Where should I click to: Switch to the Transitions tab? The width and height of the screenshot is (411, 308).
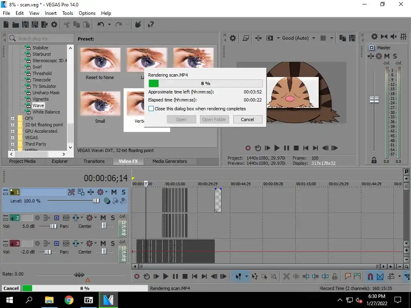[94, 161]
